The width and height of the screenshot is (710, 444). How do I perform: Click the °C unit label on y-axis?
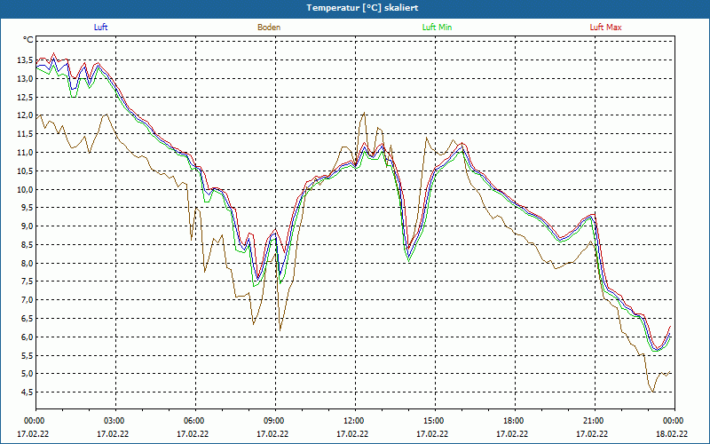tap(28, 40)
